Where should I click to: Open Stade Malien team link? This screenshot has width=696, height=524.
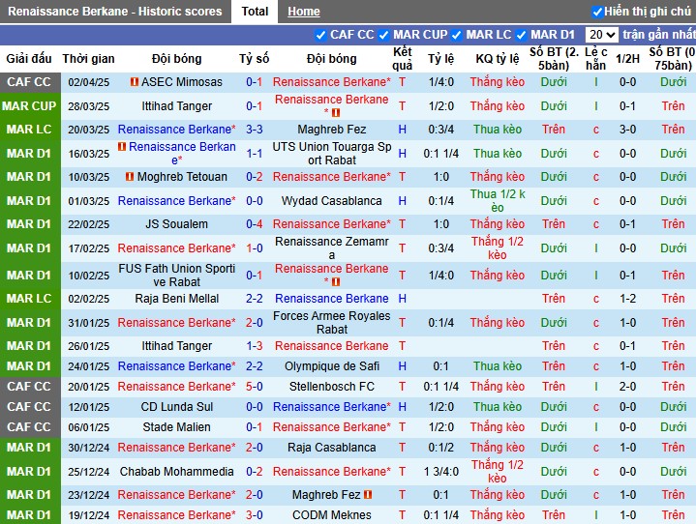click(x=177, y=427)
